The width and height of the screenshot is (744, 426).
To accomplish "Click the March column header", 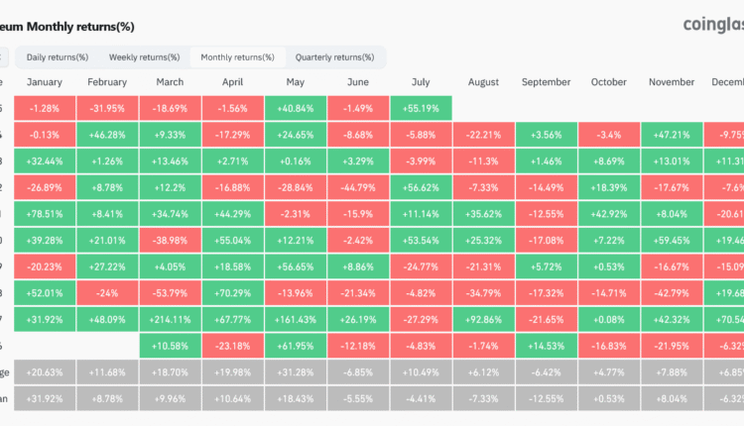I will [170, 82].
